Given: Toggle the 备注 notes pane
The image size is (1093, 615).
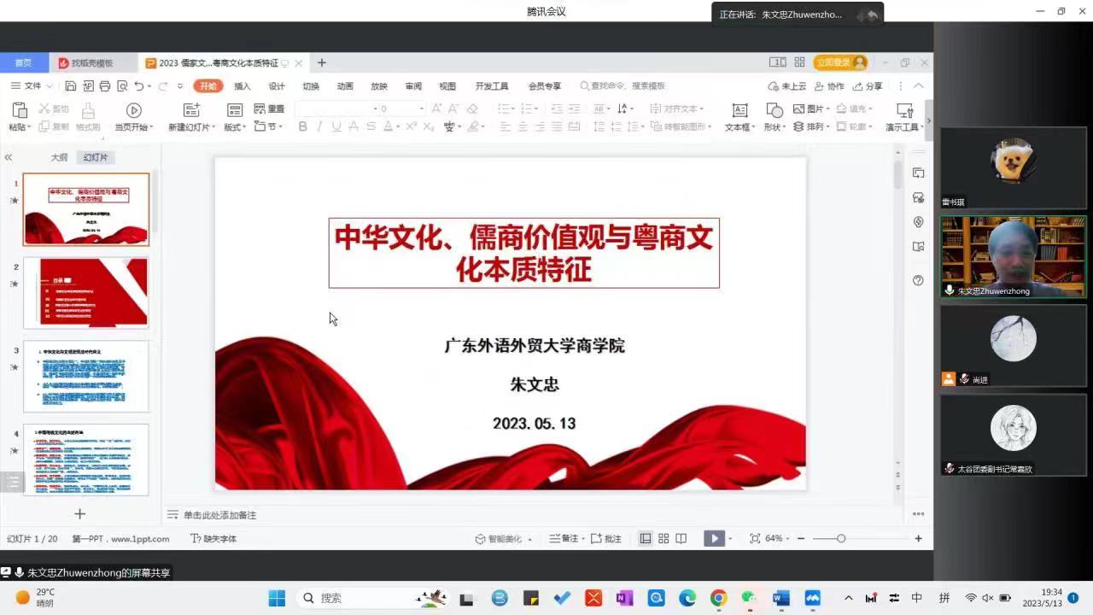Looking at the screenshot, I should click(x=564, y=539).
